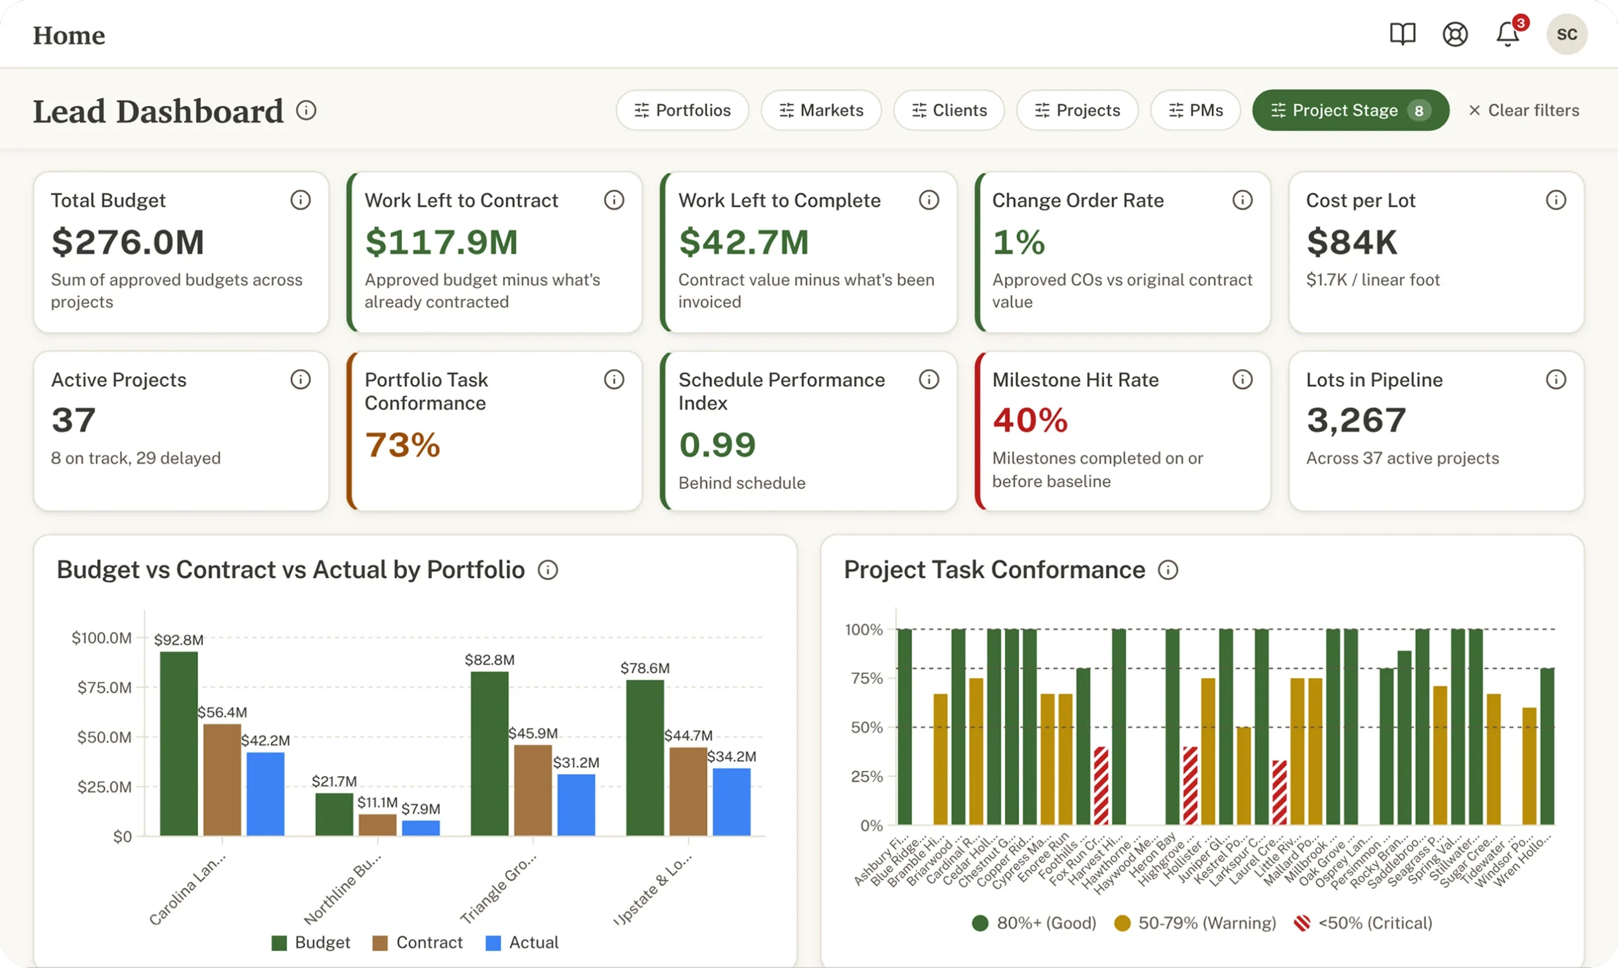Show info for Active Projects card
The width and height of the screenshot is (1618, 968).
click(x=300, y=379)
